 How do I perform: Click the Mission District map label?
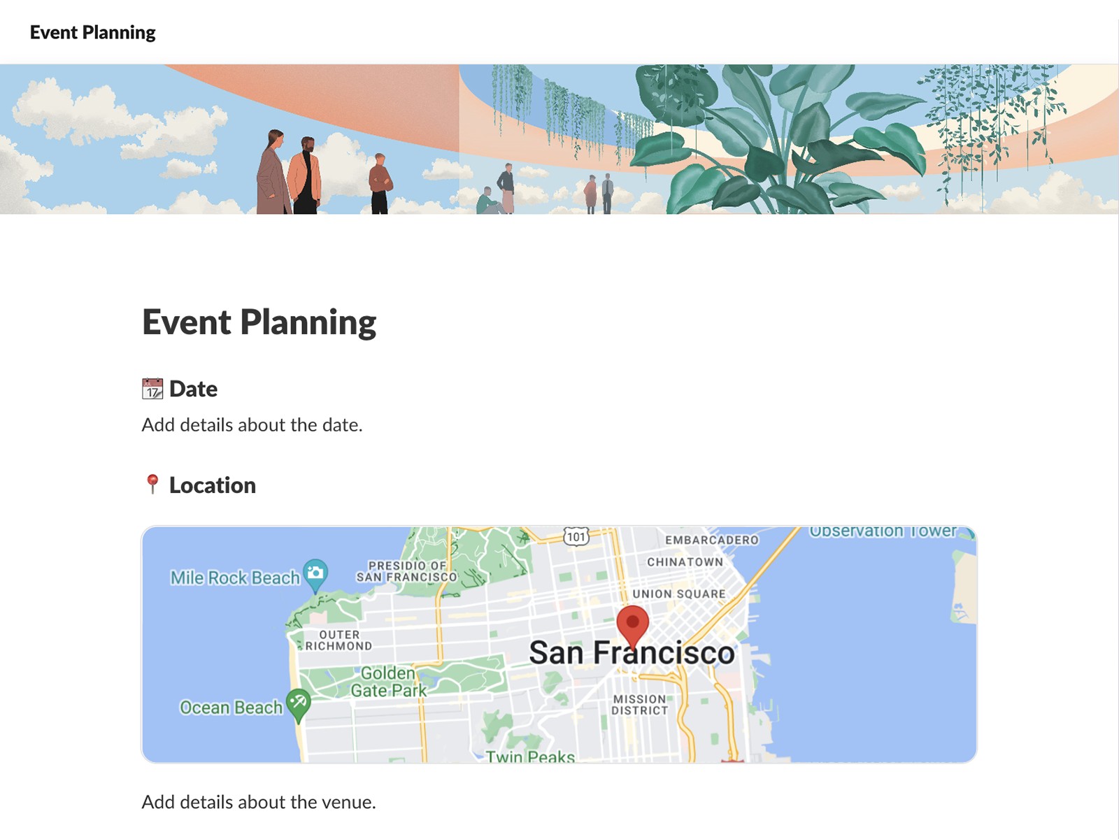pos(640,705)
